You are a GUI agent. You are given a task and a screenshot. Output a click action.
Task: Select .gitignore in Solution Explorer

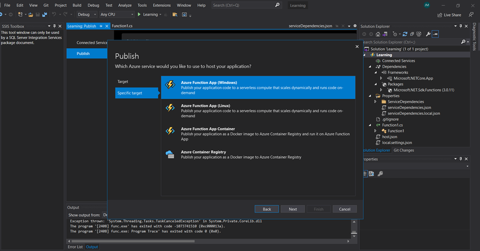coord(390,119)
